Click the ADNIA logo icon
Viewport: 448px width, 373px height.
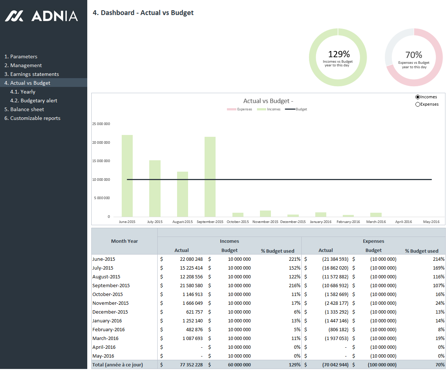(x=14, y=16)
